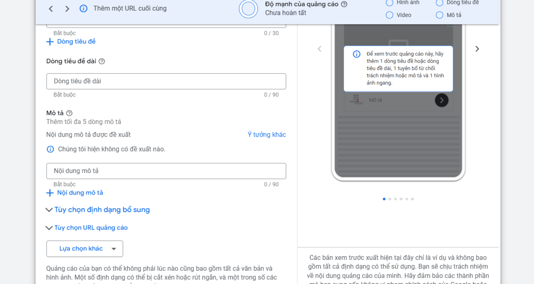Show previous ad preview with left arrow
534x284 pixels.
(319, 49)
